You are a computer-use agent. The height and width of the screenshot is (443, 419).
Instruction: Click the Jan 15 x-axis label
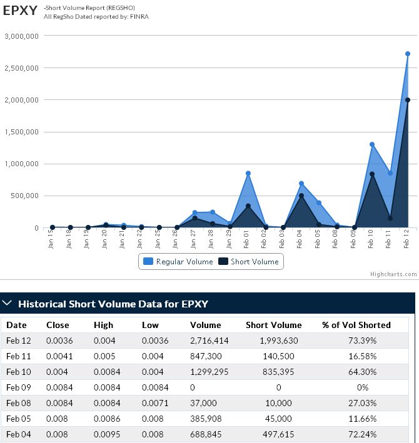pyautogui.click(x=51, y=239)
